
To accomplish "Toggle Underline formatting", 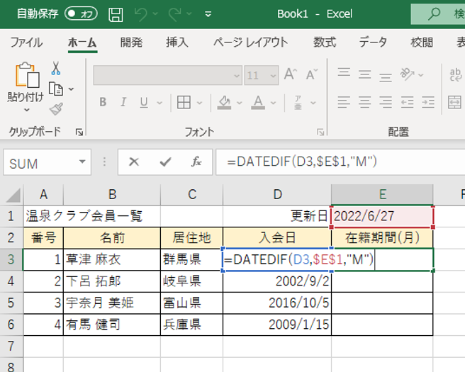I will pos(144,102).
